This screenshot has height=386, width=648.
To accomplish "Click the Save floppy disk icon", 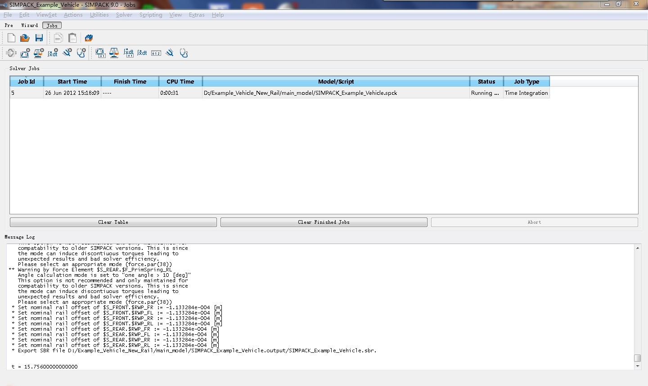I will click(39, 38).
